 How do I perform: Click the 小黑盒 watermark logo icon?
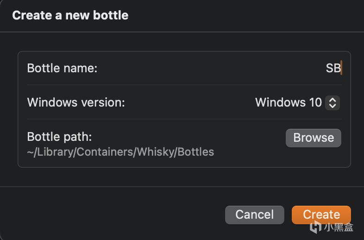[316, 227]
